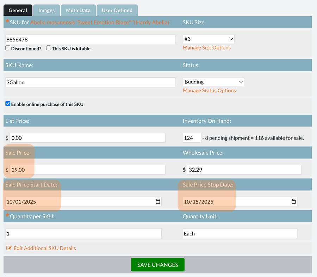Viewport: 317px width, 277px height.
Task: Click into the Wholesale Price field
Action: click(244, 170)
